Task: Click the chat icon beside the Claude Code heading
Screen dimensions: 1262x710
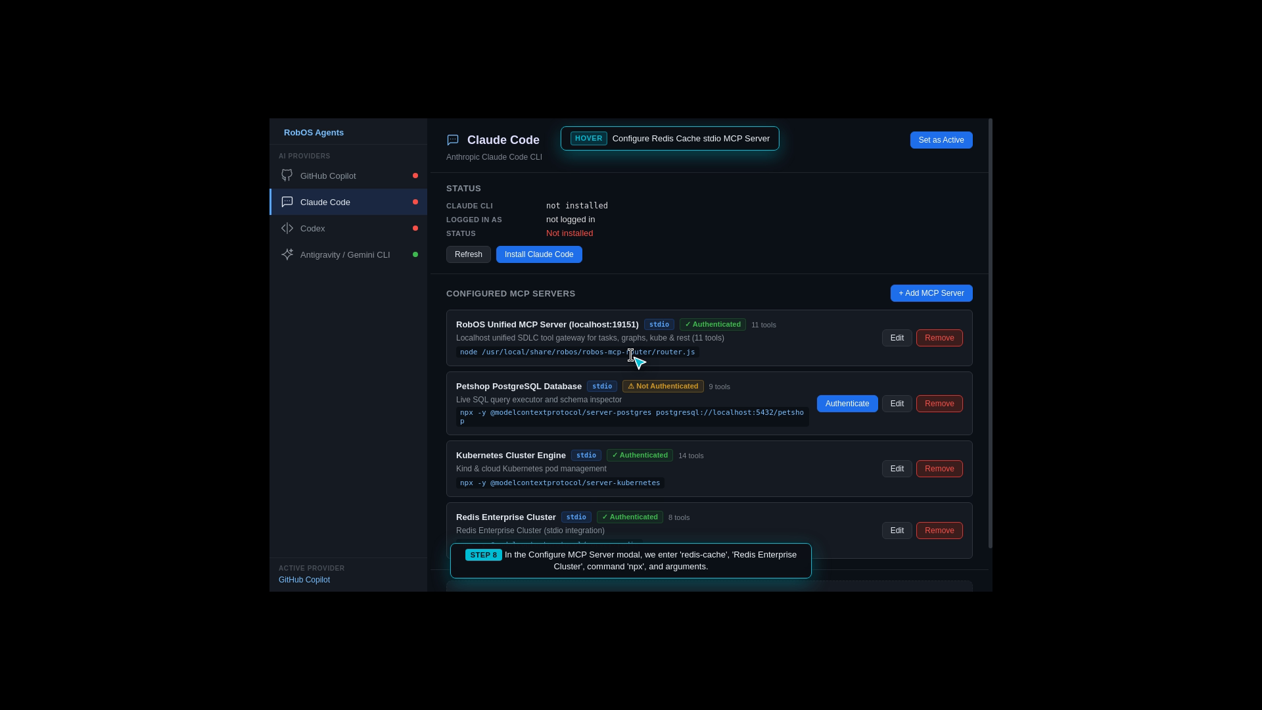Action: coord(453,140)
